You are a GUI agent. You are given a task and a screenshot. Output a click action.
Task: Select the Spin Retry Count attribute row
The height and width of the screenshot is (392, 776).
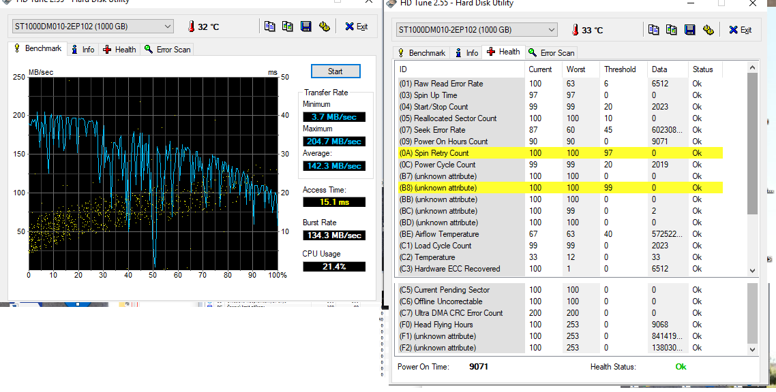click(x=477, y=153)
